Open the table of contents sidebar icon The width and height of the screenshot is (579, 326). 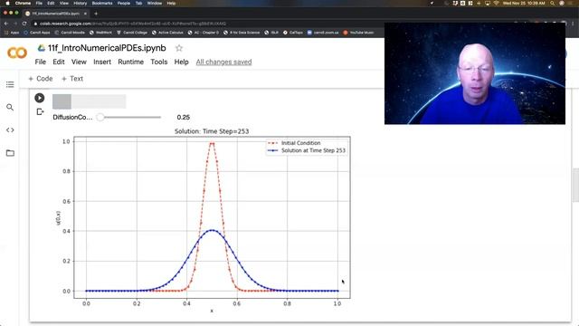point(10,84)
